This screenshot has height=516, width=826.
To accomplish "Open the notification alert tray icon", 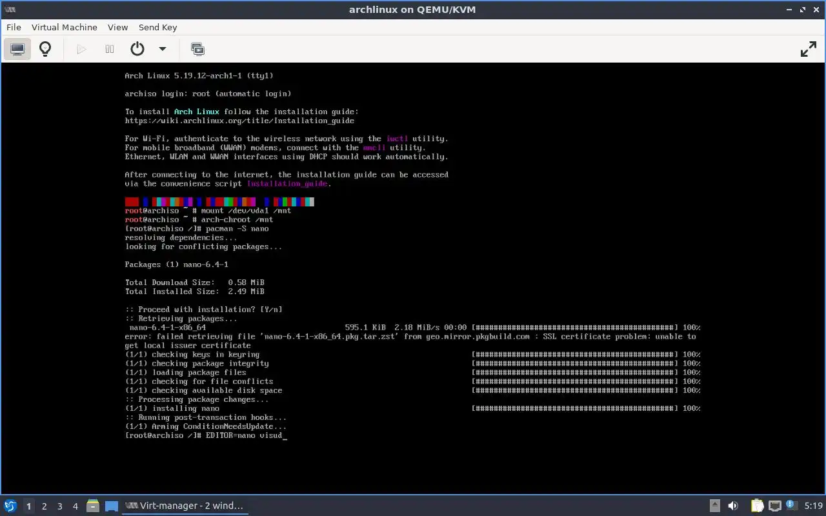I will click(x=792, y=506).
